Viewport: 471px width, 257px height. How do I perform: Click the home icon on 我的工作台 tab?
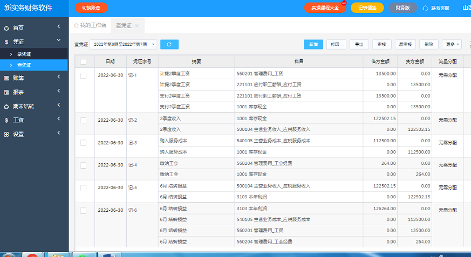point(76,25)
